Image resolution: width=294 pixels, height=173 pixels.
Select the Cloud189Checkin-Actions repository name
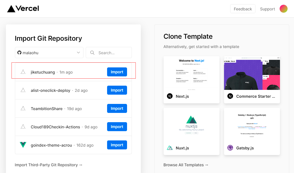click(55, 127)
